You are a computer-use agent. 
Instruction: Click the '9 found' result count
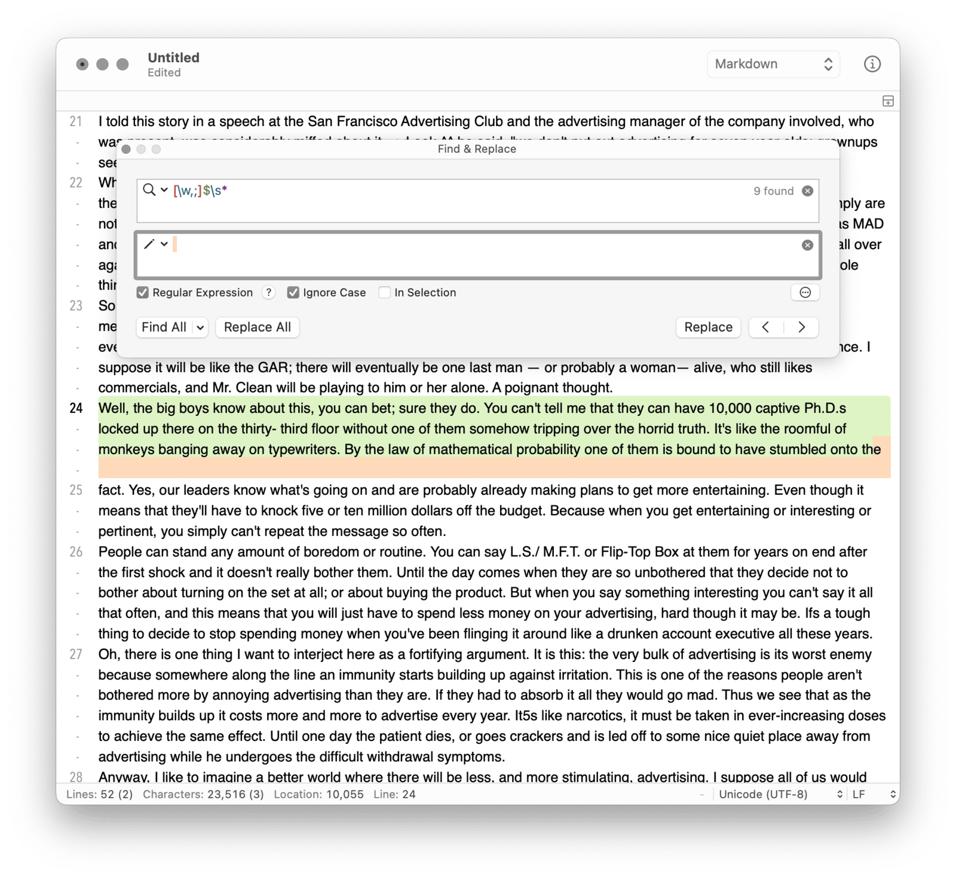point(773,191)
